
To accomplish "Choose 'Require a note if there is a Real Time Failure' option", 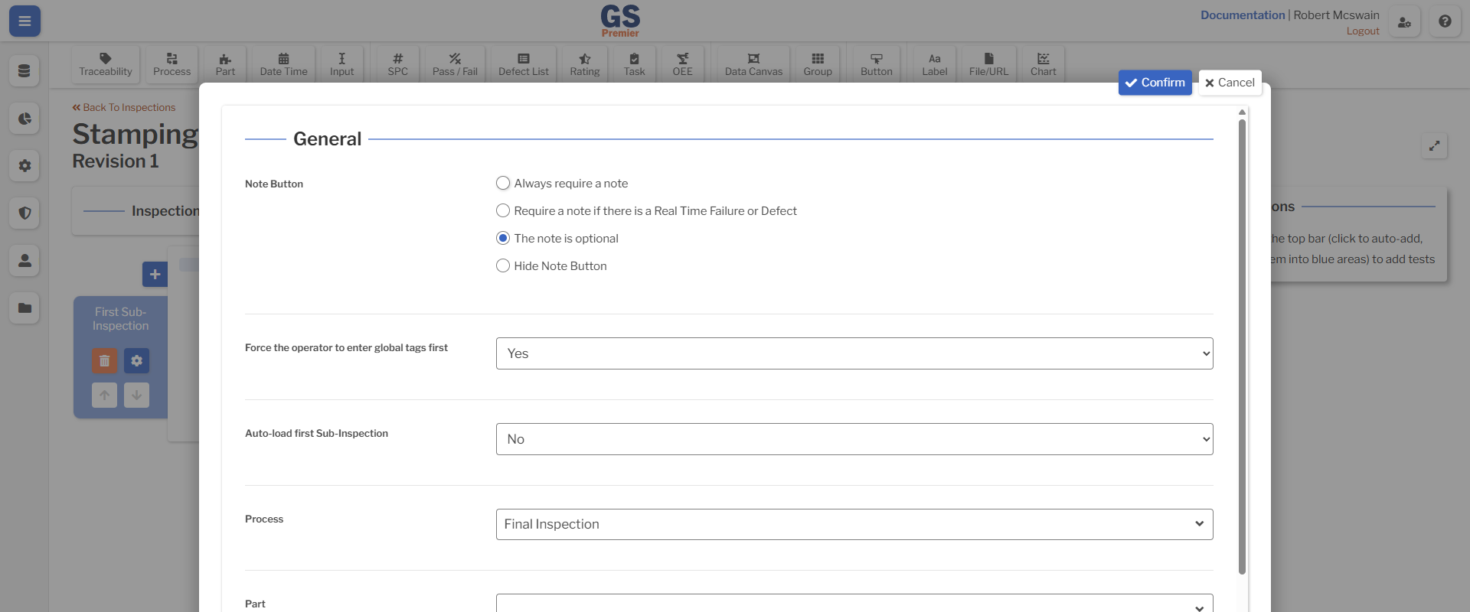I will [x=503, y=211].
